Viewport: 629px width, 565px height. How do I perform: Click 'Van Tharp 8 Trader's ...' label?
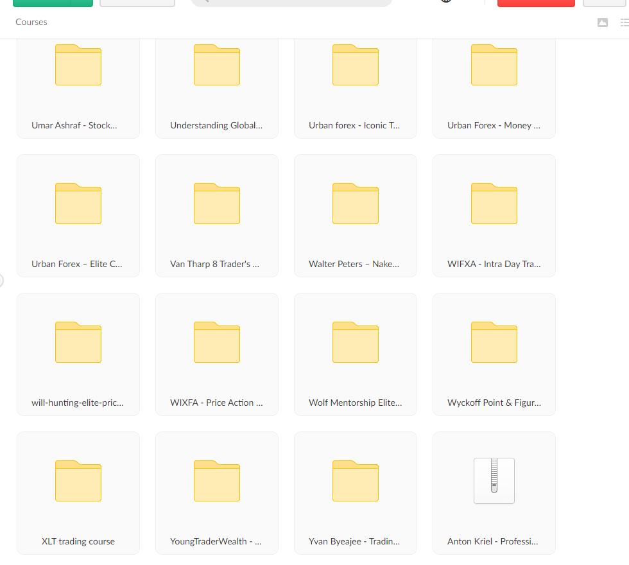tap(214, 264)
